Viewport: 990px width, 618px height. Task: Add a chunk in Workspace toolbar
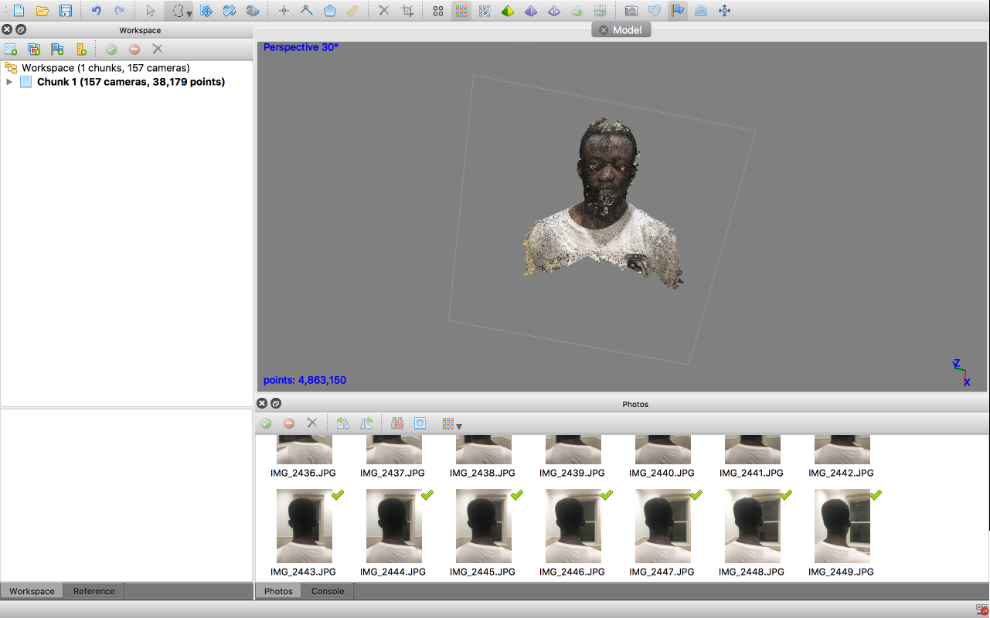(x=11, y=49)
